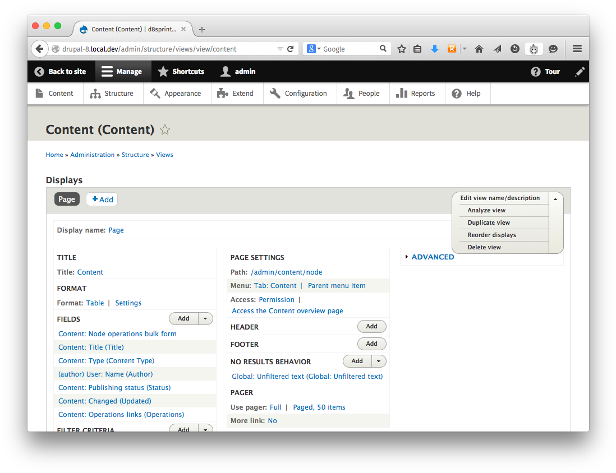
Task: Click the Display name Page link
Action: [116, 230]
